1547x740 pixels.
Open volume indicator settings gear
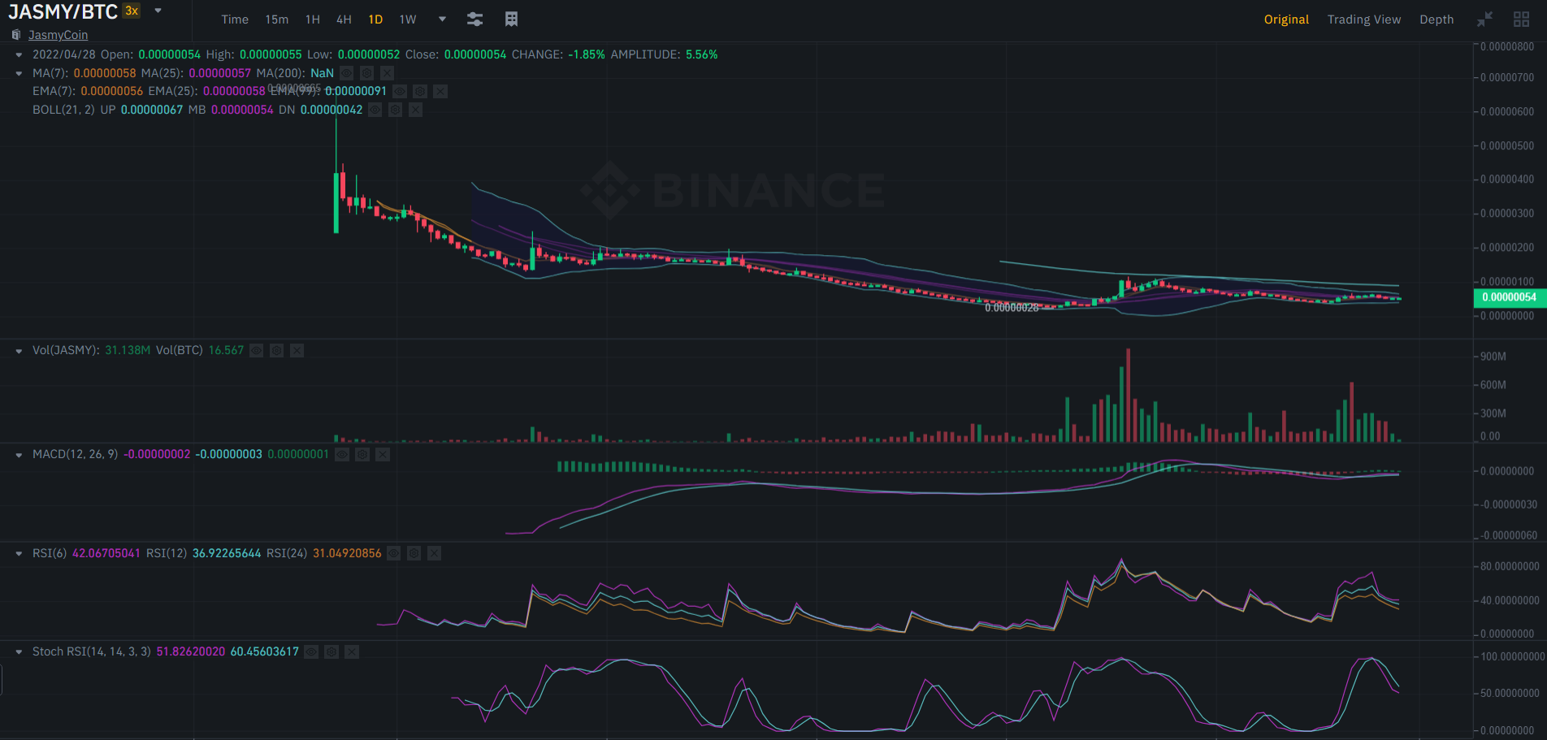click(x=277, y=350)
